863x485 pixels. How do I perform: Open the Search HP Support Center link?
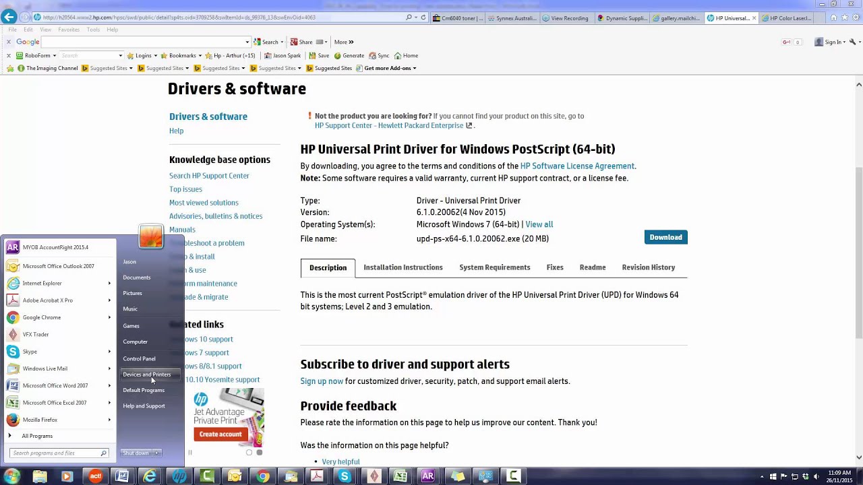[x=209, y=176]
